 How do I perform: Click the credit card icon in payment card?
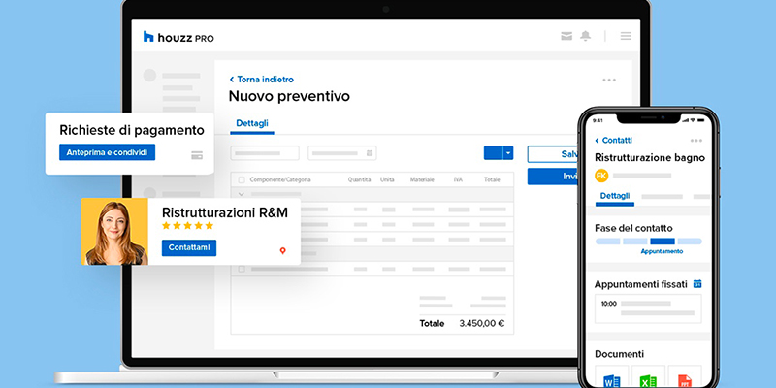197,154
